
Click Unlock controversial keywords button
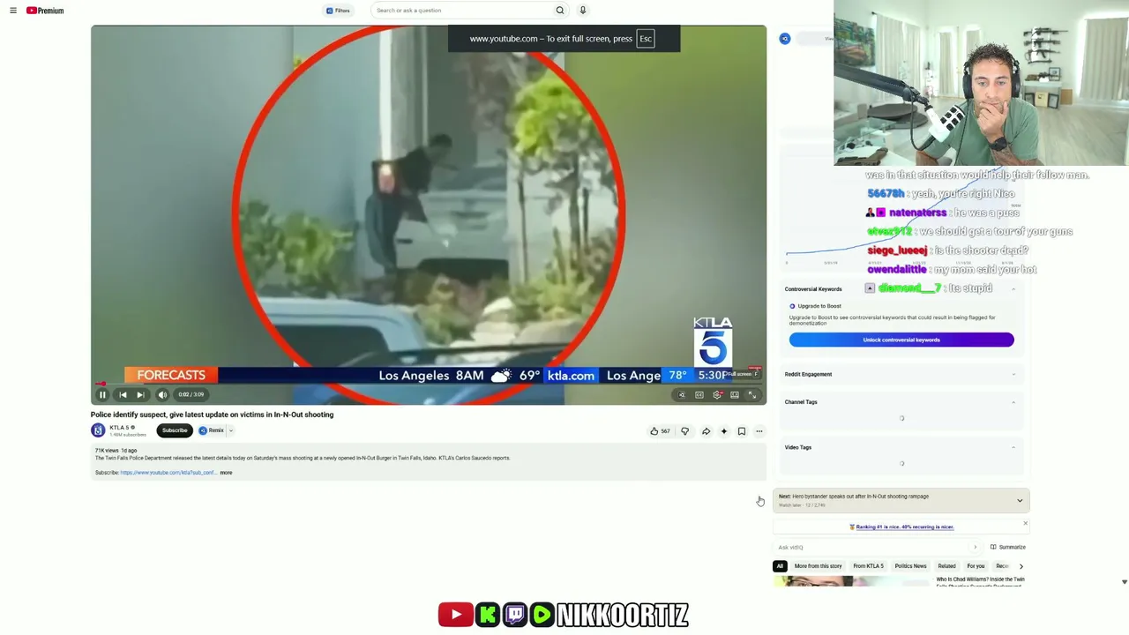point(901,340)
